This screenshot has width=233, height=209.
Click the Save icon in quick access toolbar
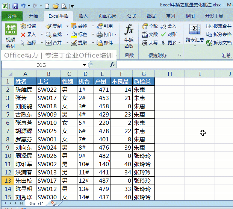click(15, 6)
